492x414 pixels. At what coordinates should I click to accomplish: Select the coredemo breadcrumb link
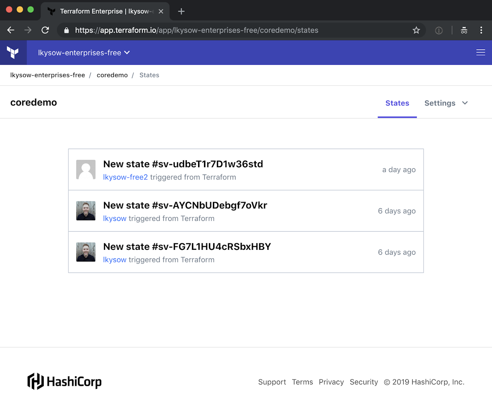(112, 75)
